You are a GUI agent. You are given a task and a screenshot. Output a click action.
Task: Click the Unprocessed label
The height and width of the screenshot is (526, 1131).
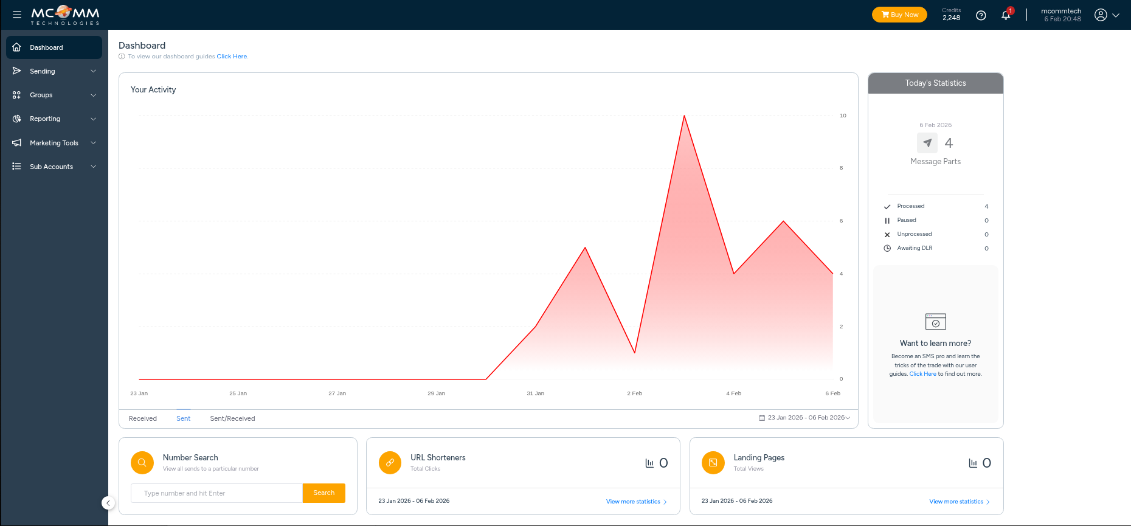[x=915, y=234]
